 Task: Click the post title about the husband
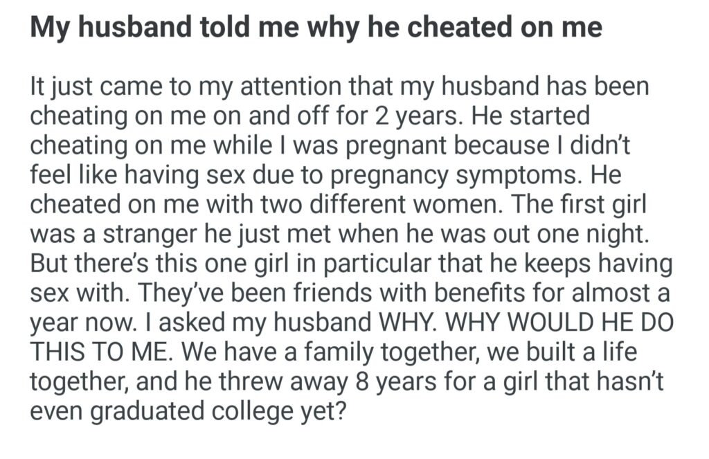316,28
